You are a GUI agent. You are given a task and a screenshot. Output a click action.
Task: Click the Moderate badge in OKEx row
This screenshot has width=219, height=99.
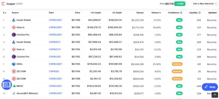point(177,64)
